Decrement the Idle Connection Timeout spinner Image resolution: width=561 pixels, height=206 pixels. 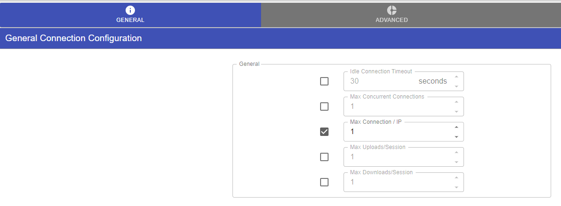click(x=456, y=86)
